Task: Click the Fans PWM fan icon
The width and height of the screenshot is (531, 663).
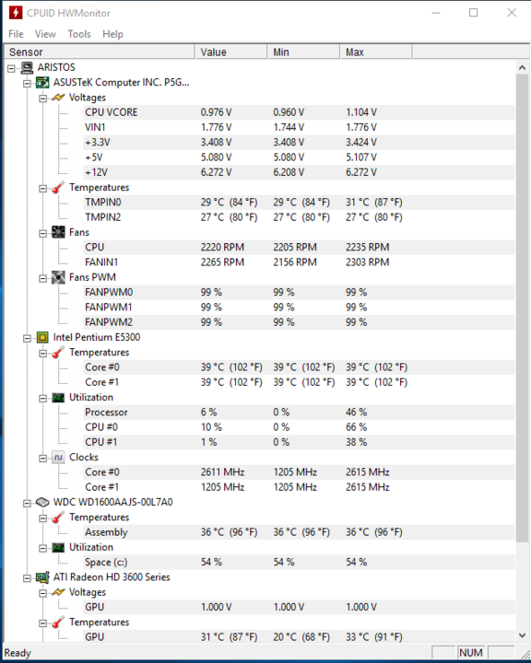Action: 58,277
